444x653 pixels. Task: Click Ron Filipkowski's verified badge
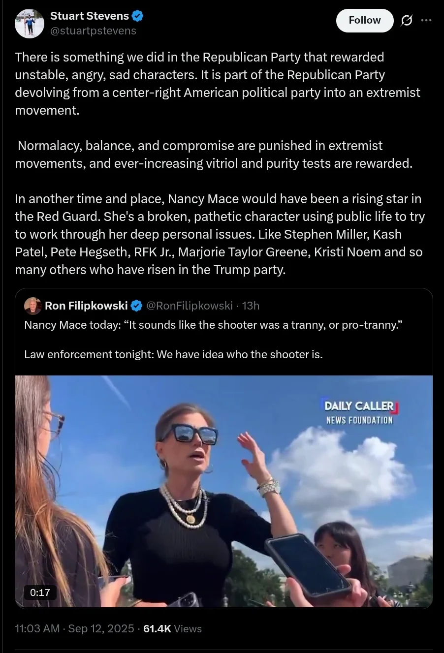137,306
